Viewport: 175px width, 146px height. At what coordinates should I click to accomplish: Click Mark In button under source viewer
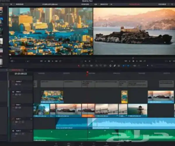pyautogui.click(x=85, y=61)
